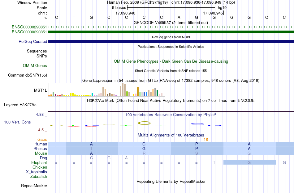Click the Dog species label
This screenshot has width=294, height=193.
(x=43, y=158)
